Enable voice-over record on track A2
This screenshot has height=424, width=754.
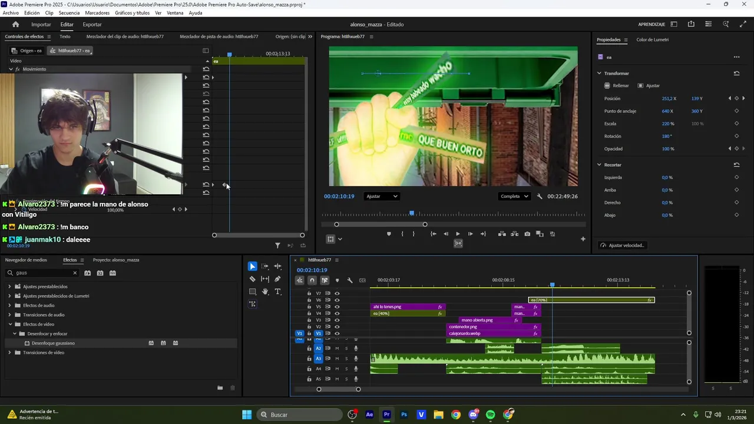356,348
